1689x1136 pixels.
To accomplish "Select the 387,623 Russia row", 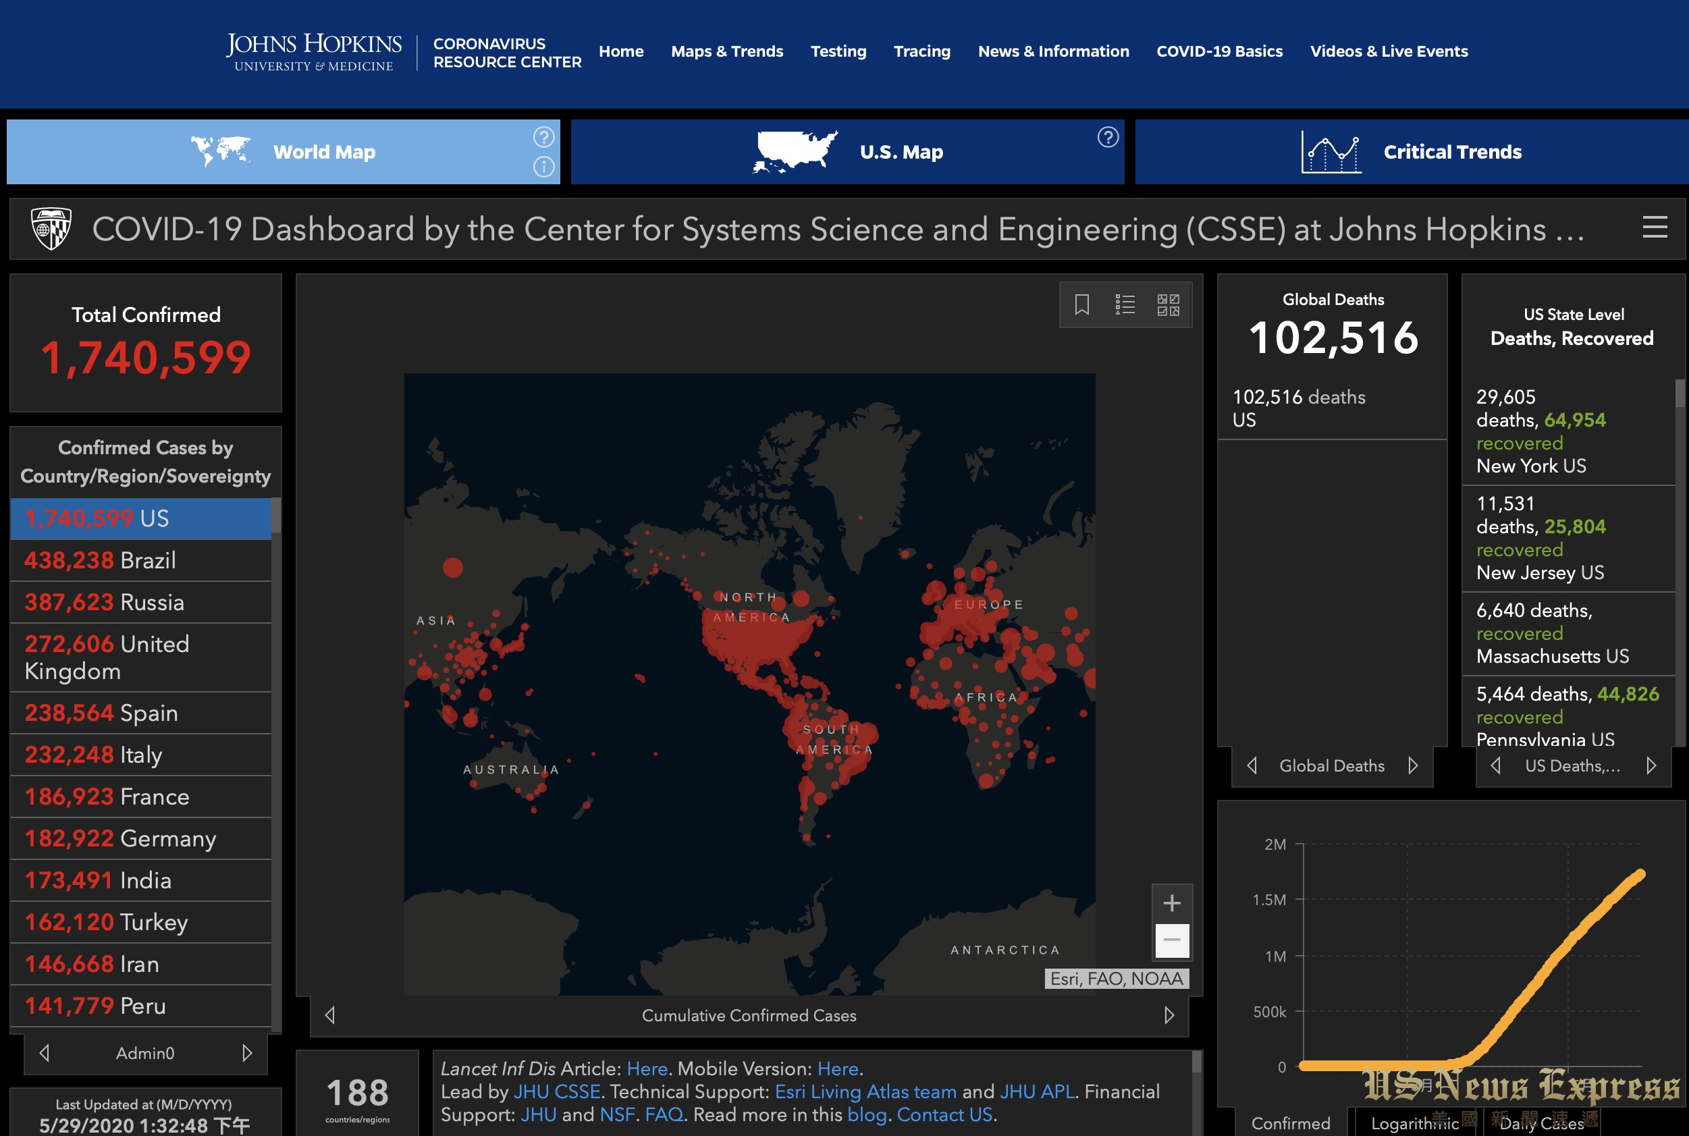I will click(x=141, y=603).
